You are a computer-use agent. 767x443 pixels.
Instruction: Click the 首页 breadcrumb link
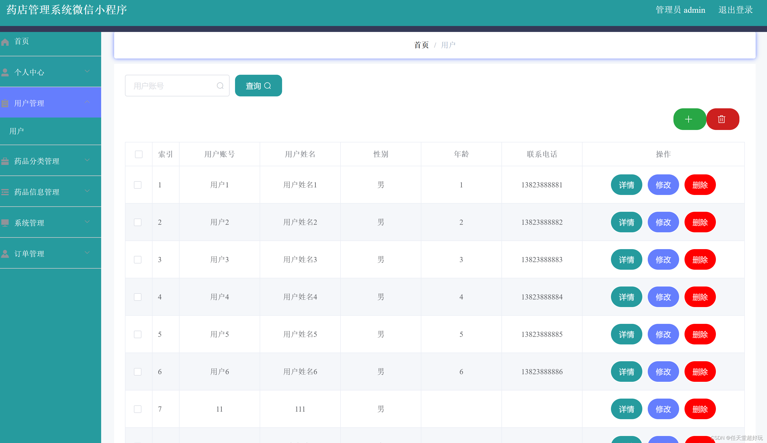[421, 45]
